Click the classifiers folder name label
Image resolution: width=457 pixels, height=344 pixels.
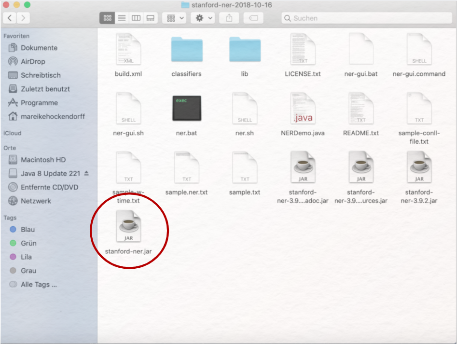point(187,74)
